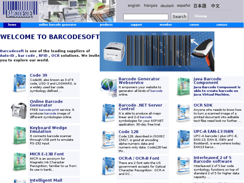The image size is (244, 183).
Task: Focus the search text field
Action: coord(146,17)
